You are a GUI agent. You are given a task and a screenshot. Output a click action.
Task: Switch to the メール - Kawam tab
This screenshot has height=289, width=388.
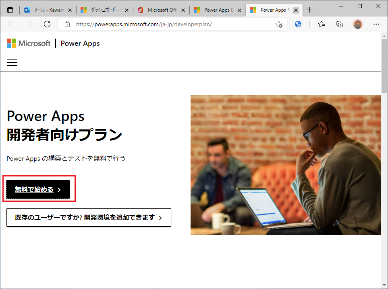click(x=44, y=10)
